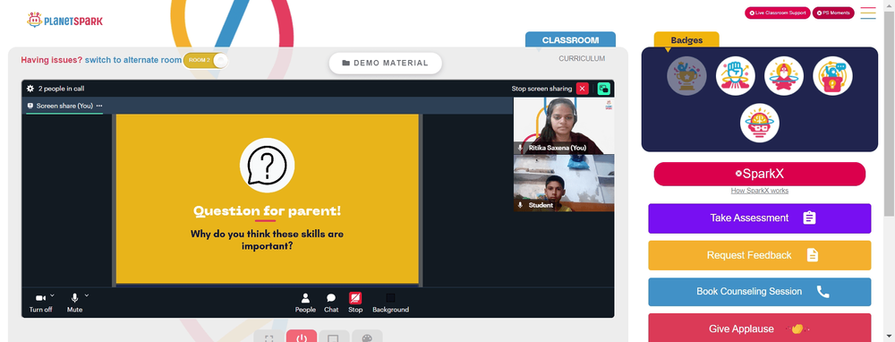The image size is (895, 342).
Task: Select the meditation pose badge
Action: [784, 76]
